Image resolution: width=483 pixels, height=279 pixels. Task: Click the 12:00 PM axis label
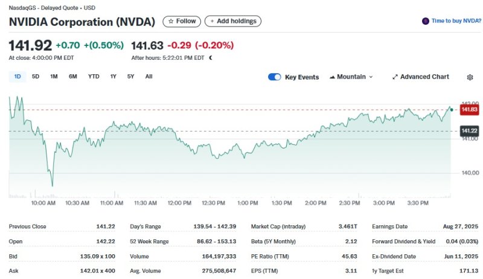(x=179, y=204)
